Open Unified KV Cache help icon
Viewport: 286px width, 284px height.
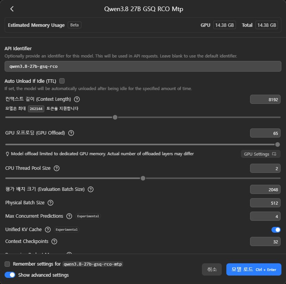click(x=48, y=230)
